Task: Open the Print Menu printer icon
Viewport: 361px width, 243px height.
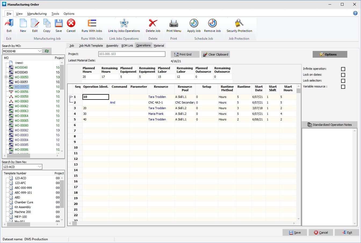Action: [174, 24]
